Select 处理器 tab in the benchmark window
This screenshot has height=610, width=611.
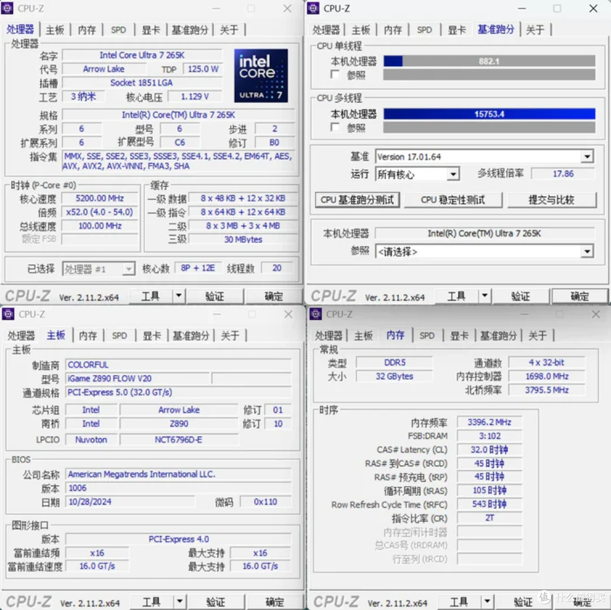[x=326, y=29]
